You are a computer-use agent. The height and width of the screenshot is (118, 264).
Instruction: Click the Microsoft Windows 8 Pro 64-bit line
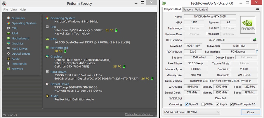76,22
